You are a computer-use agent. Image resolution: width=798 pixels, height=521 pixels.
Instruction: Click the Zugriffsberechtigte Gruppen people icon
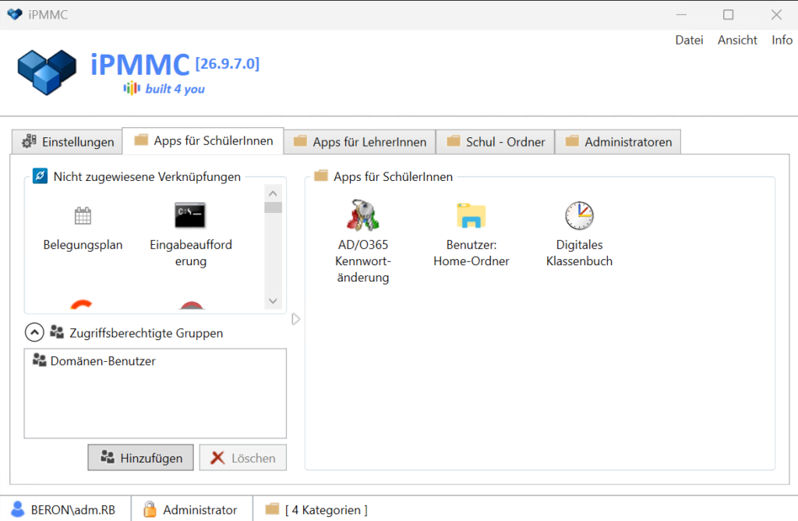[57, 332]
